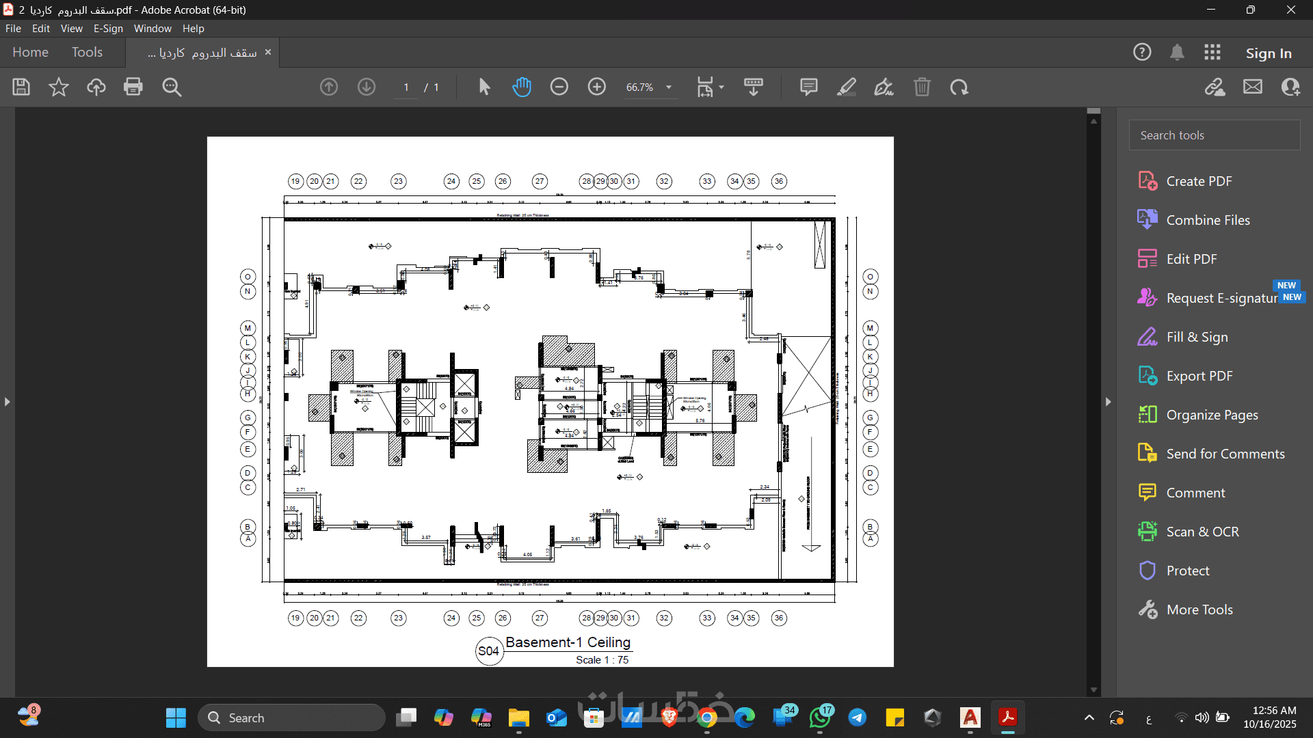Open Telegram from the taskbar
This screenshot has width=1313, height=738.
pos(858,717)
